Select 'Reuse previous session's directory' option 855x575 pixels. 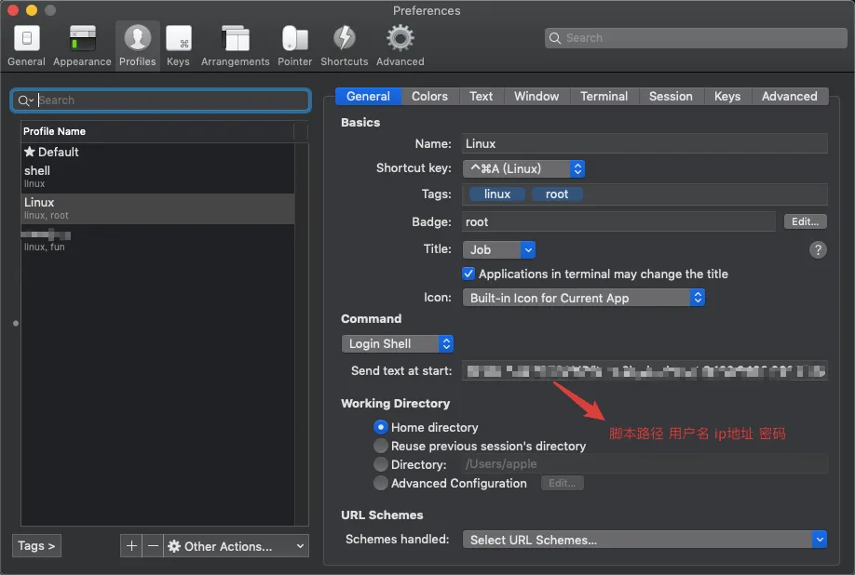(381, 446)
